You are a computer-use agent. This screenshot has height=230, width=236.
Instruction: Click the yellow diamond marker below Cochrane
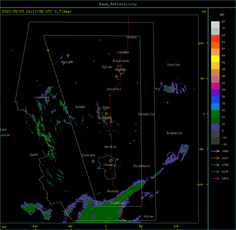tap(93, 161)
